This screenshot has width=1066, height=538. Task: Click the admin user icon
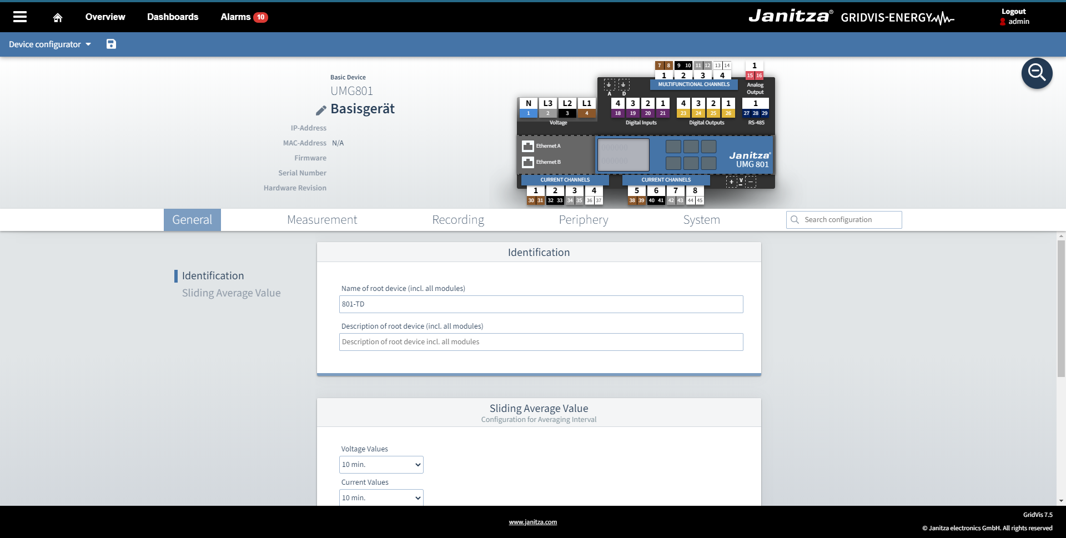point(1003,22)
